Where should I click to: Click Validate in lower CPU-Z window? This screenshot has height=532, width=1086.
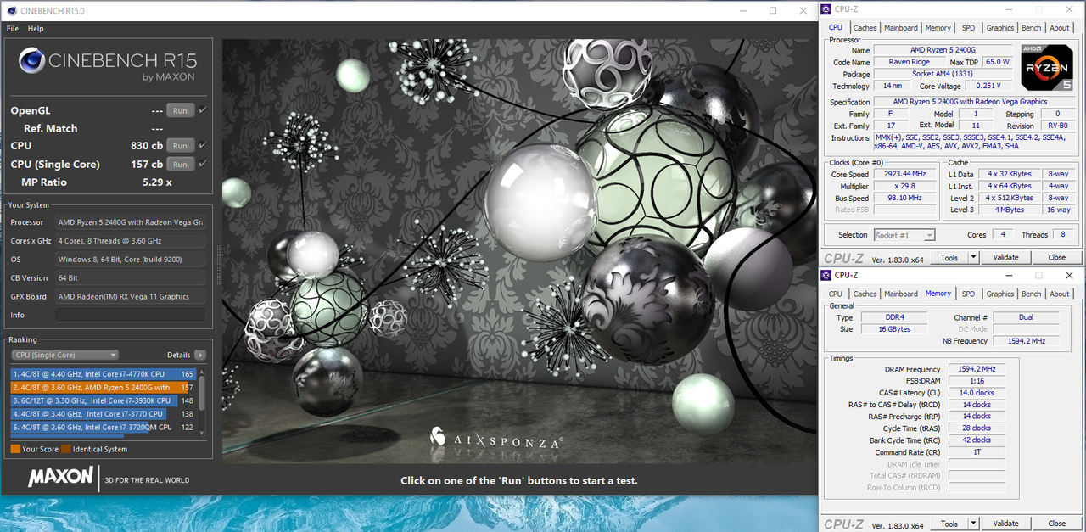tap(1005, 524)
